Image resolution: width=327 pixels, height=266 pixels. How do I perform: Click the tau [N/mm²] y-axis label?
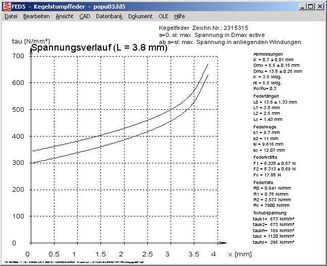click(30, 40)
